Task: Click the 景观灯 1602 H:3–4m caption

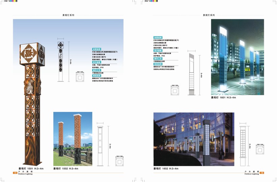Action: click(166, 169)
